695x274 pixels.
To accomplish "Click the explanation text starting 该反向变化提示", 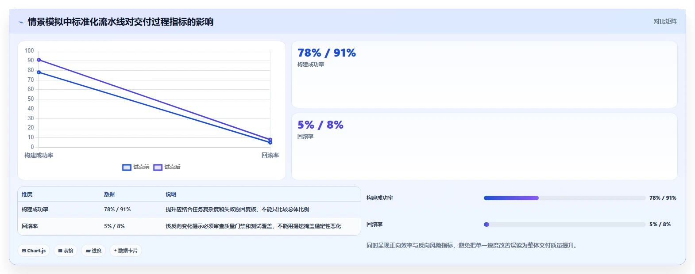I will click(x=253, y=226).
